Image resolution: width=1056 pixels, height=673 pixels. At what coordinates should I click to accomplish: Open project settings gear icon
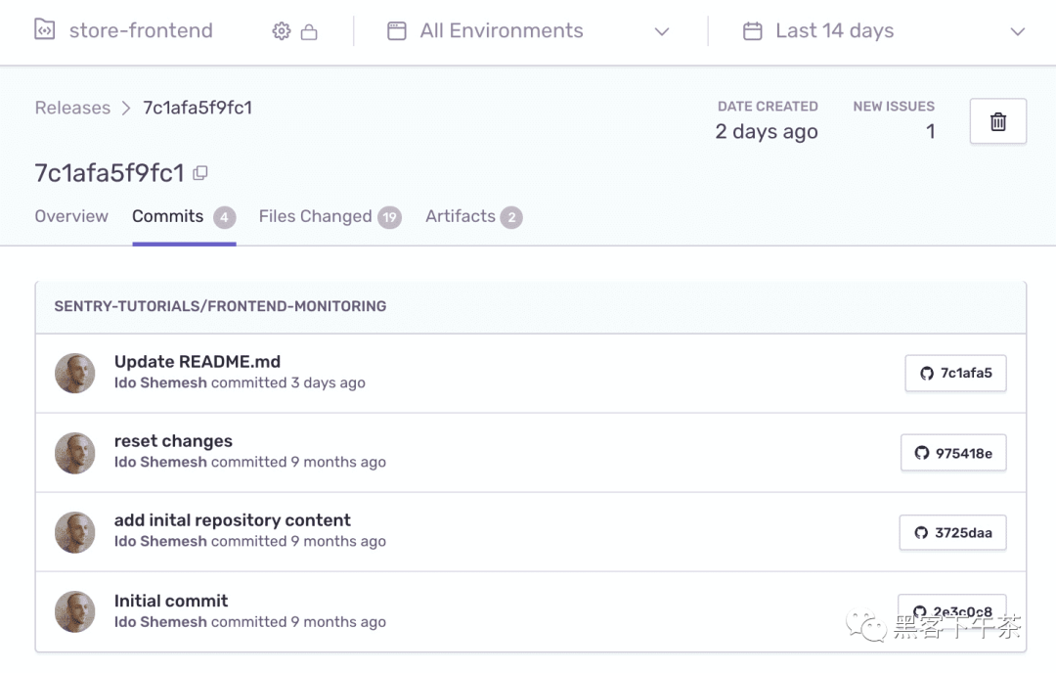(x=282, y=31)
